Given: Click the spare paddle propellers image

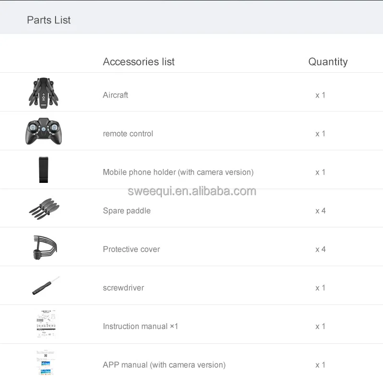Looking at the screenshot, I should coord(45,209).
